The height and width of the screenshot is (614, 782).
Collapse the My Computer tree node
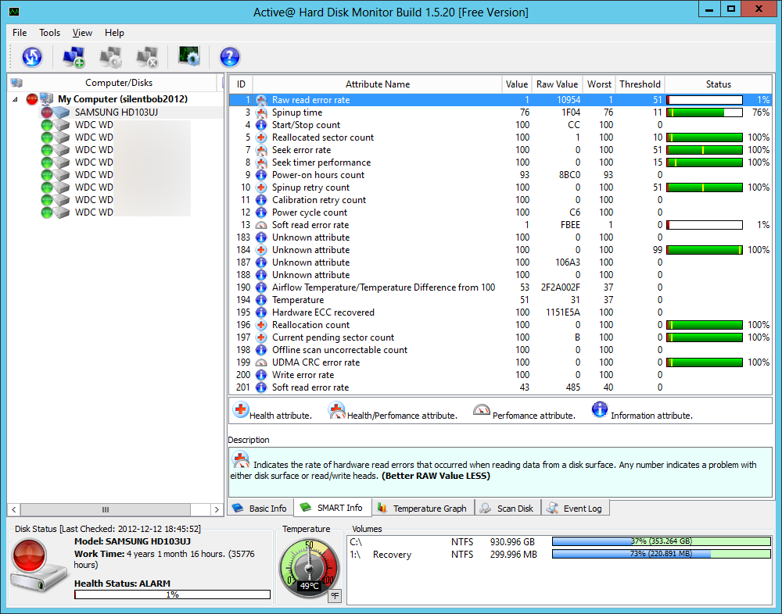(15, 99)
